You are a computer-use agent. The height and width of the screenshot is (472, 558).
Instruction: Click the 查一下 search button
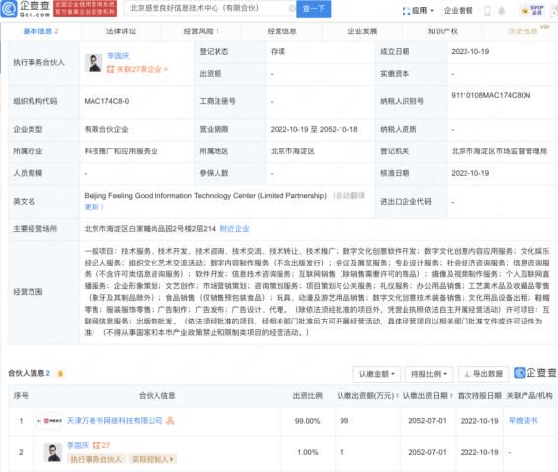point(314,9)
